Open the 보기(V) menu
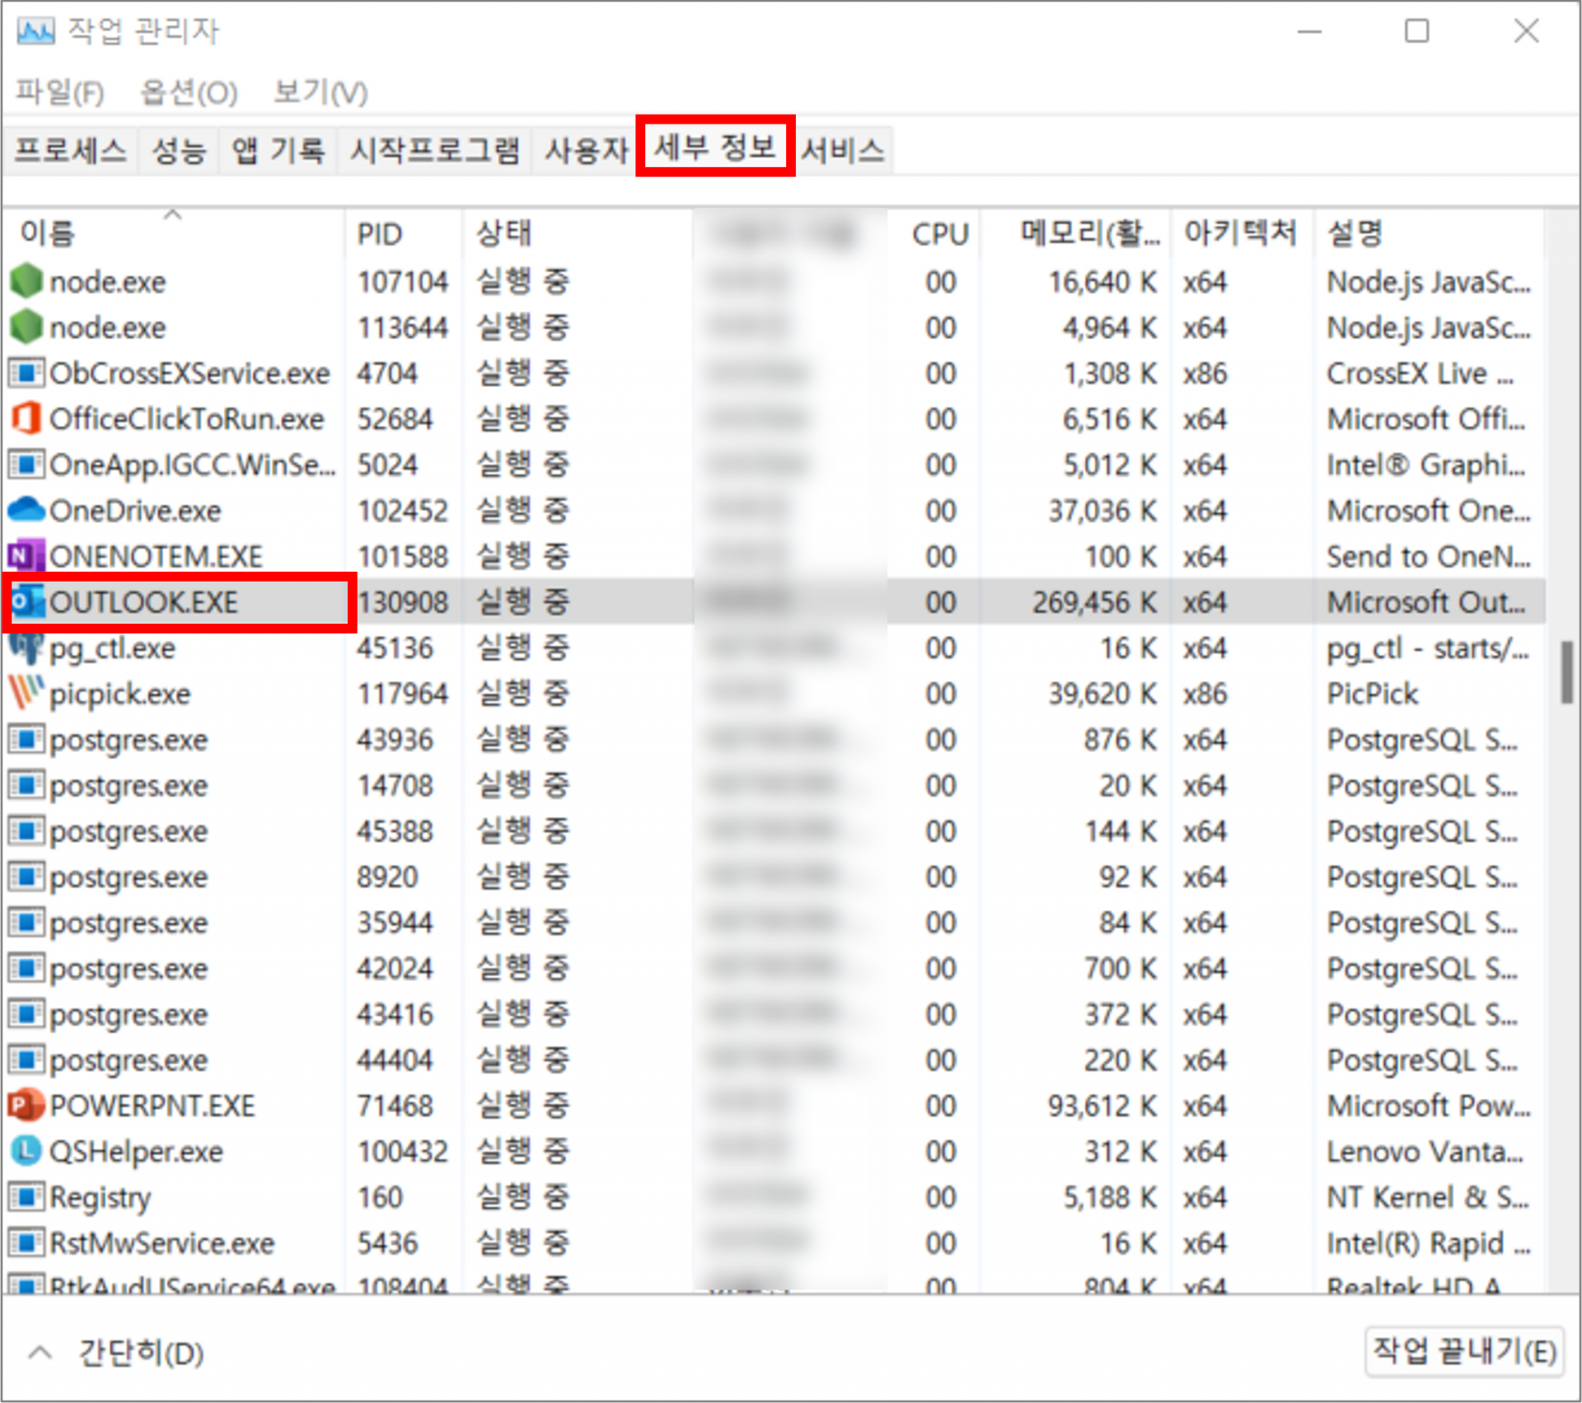The width and height of the screenshot is (1582, 1403). pos(321,92)
